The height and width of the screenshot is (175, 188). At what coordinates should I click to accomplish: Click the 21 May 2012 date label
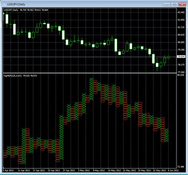coord(129,171)
